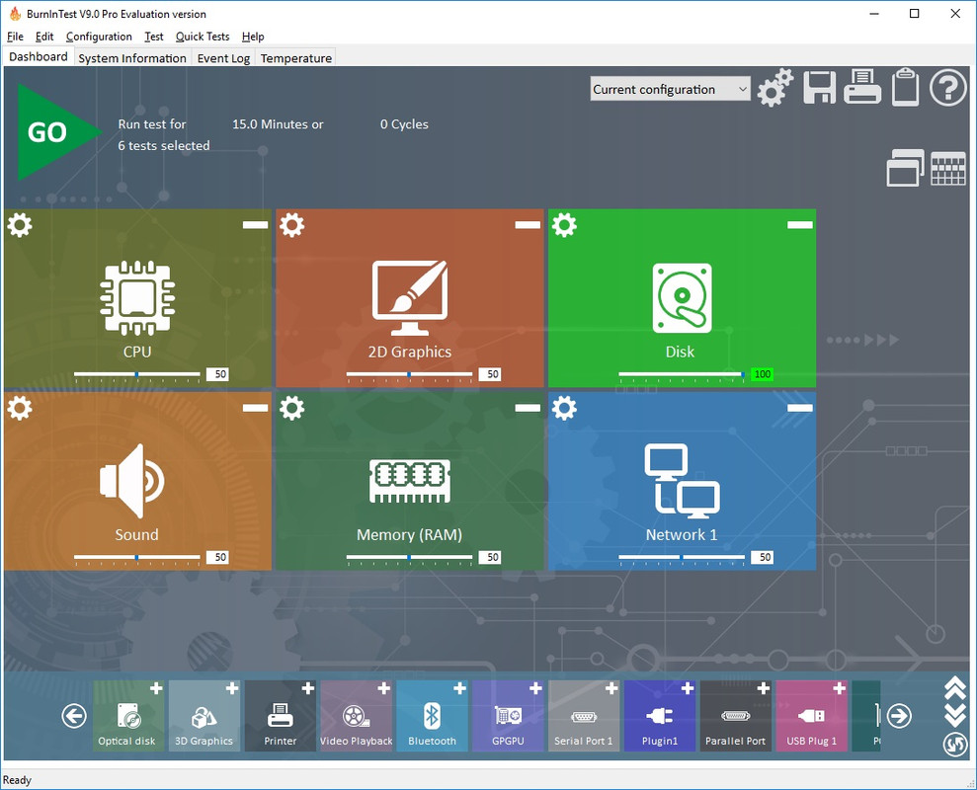Viewport: 977px width, 790px height.
Task: Open Sound test settings gear
Action: (20, 408)
